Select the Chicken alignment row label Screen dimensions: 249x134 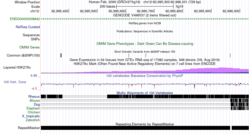click(x=34, y=112)
